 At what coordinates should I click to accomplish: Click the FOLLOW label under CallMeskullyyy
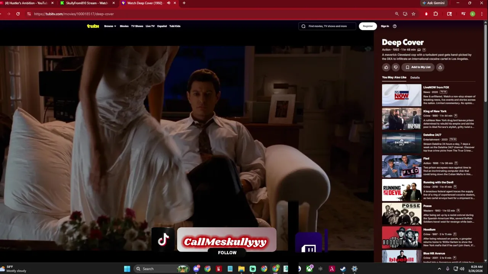point(227,253)
